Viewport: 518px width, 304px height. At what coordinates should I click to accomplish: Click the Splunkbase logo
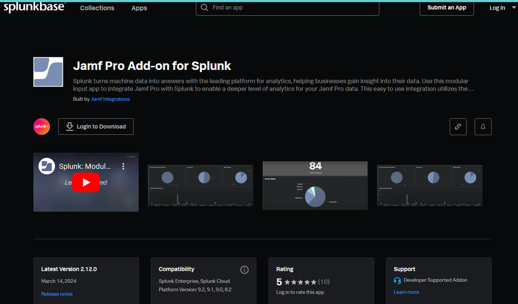pos(35,7)
